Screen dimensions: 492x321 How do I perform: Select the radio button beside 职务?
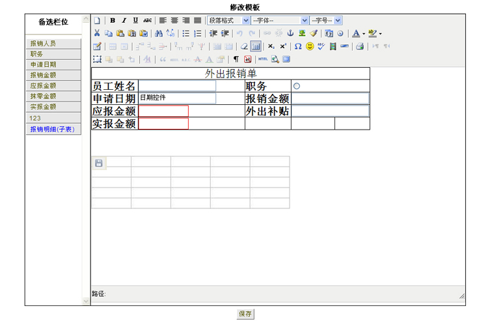point(297,86)
